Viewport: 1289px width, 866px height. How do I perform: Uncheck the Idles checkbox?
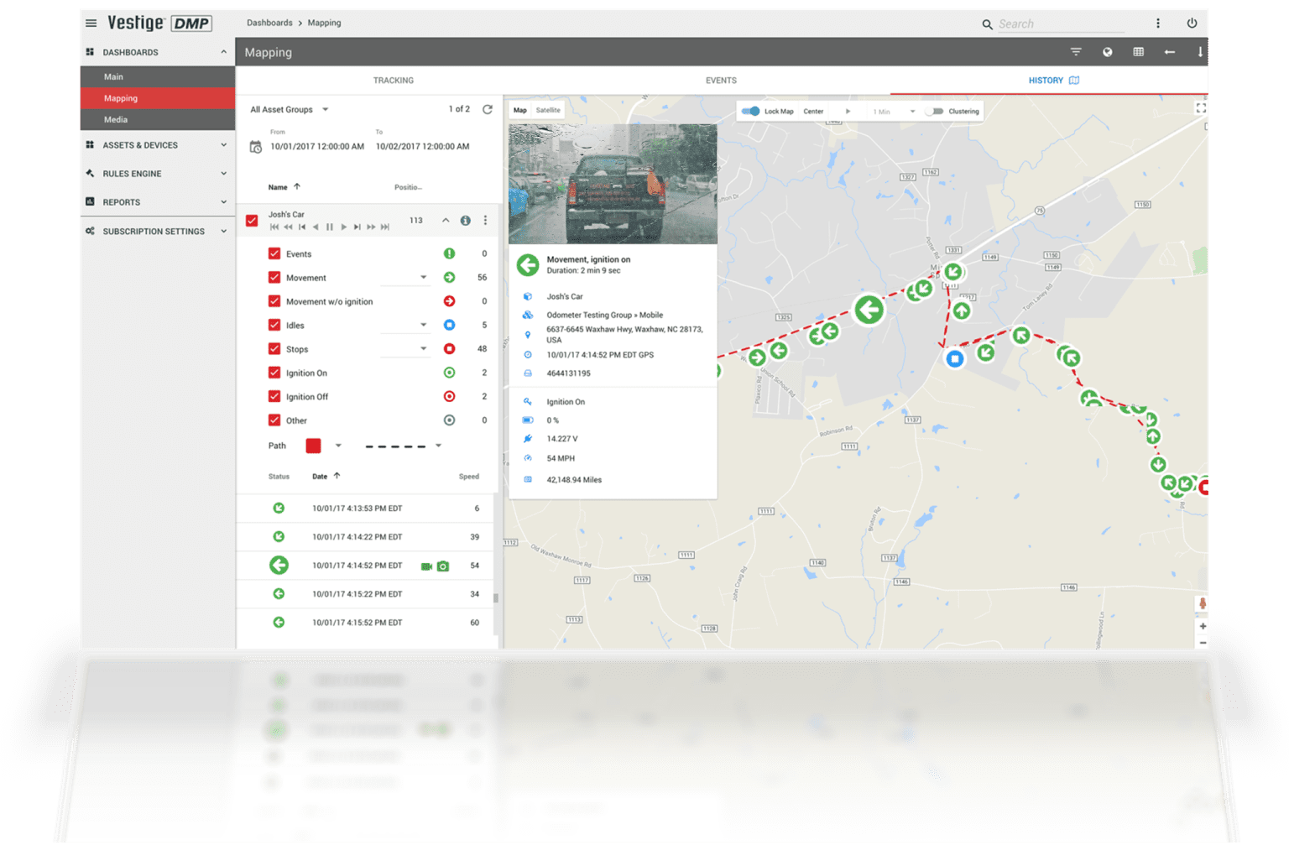[274, 325]
